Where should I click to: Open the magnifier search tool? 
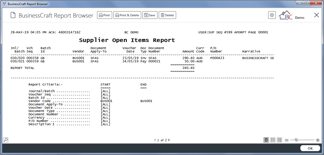[5, 140]
